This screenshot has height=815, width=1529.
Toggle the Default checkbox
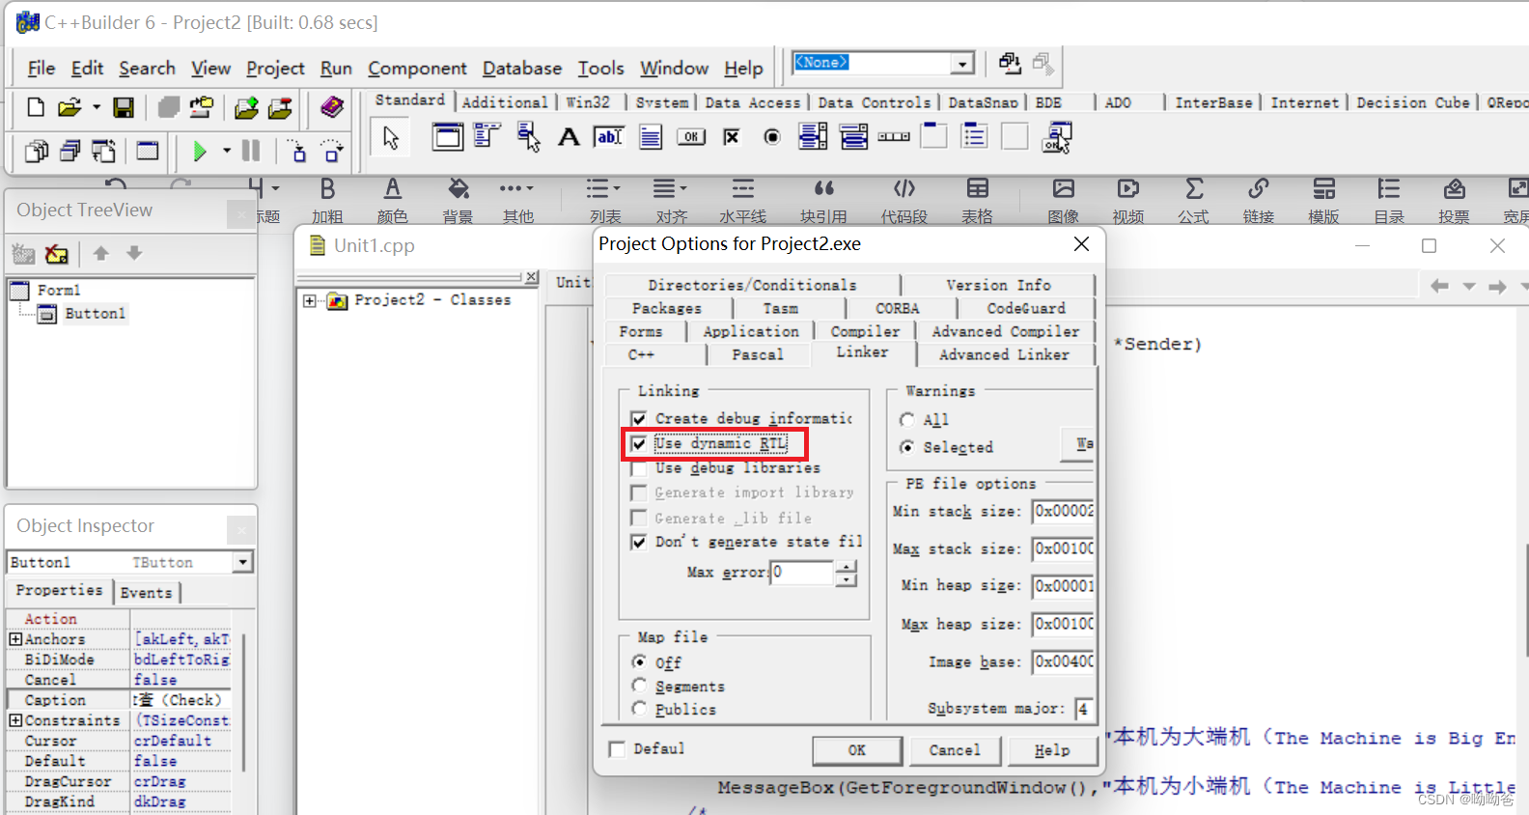(617, 749)
